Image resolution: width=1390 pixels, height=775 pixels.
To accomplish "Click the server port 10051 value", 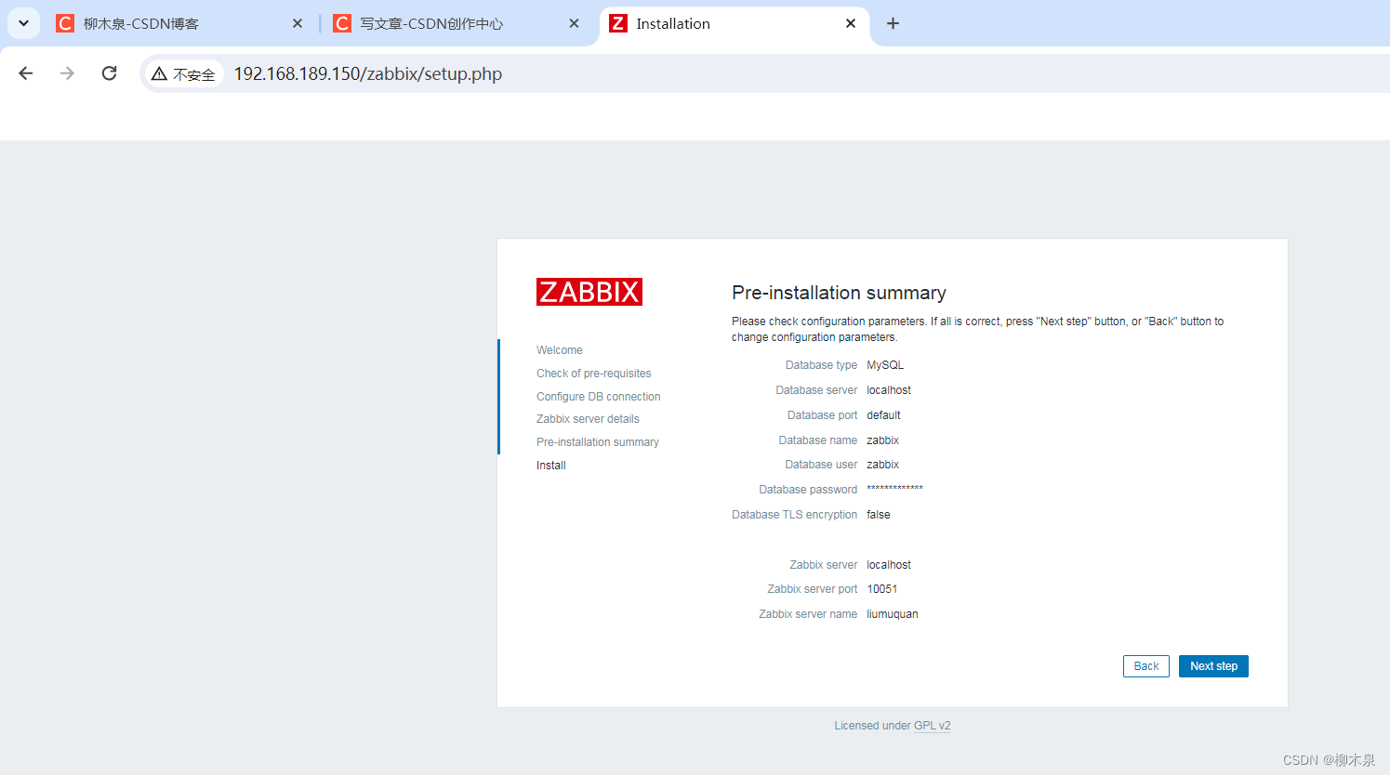I will 882,589.
